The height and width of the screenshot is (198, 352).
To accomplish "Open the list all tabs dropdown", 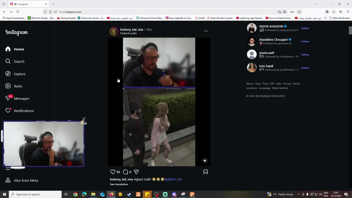I will pyautogui.click(x=315, y=4).
